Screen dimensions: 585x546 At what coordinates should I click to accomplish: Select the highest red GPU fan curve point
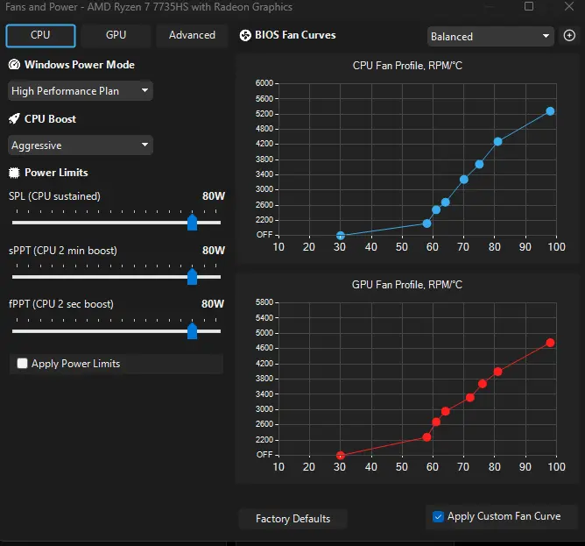(550, 343)
